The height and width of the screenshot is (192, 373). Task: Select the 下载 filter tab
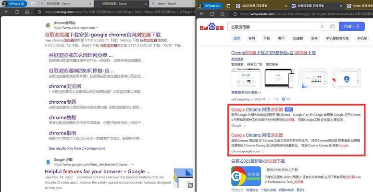266,38
